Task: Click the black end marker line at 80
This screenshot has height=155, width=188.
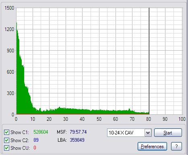Action: pos(149,61)
